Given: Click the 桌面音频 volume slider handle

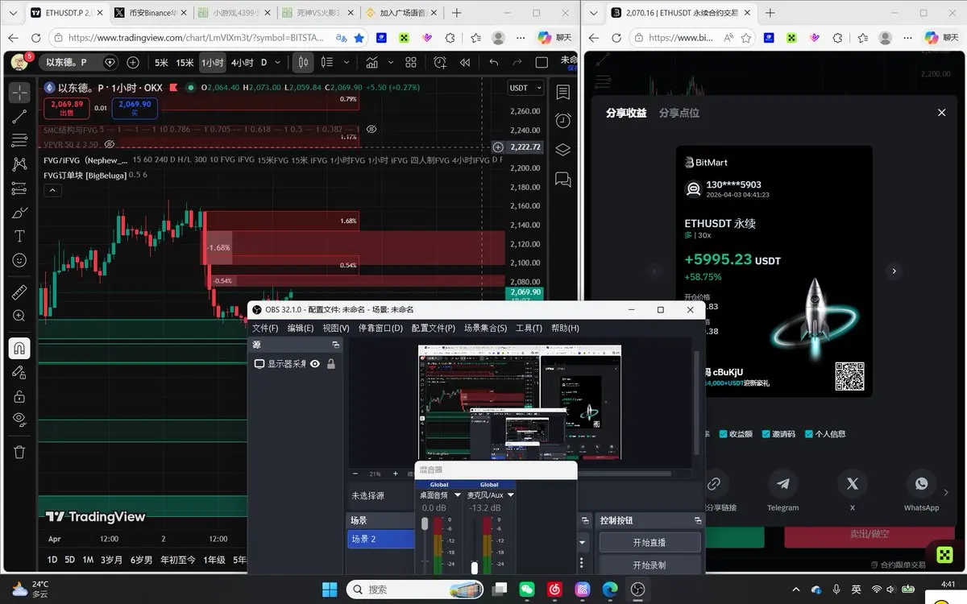Looking at the screenshot, I should pyautogui.click(x=425, y=523).
